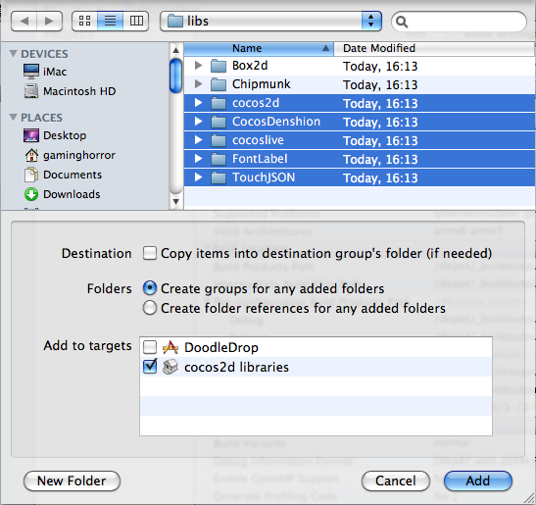
Task: Expand the FontLabel folder triangle
Action: tap(198, 159)
